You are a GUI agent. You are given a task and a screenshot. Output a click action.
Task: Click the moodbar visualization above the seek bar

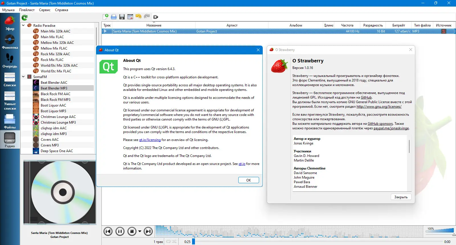[x=289, y=231]
